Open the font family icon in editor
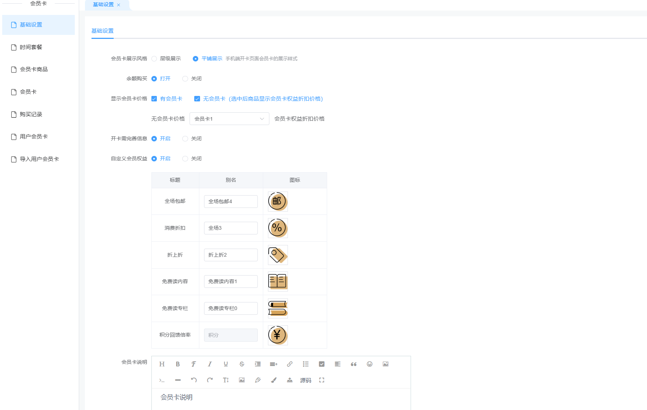 point(194,364)
